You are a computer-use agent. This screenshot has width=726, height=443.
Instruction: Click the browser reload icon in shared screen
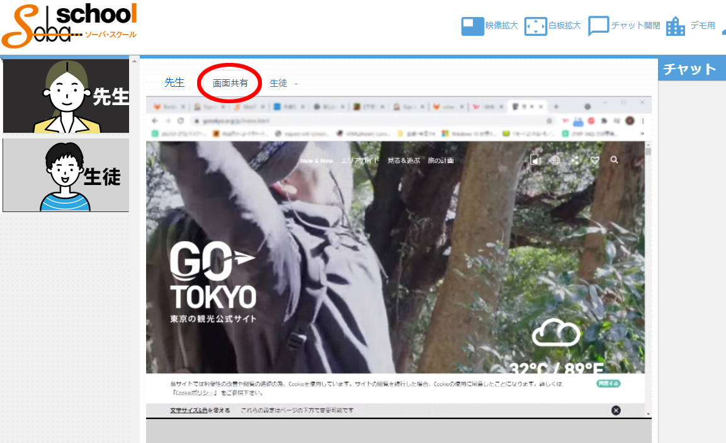coord(181,121)
